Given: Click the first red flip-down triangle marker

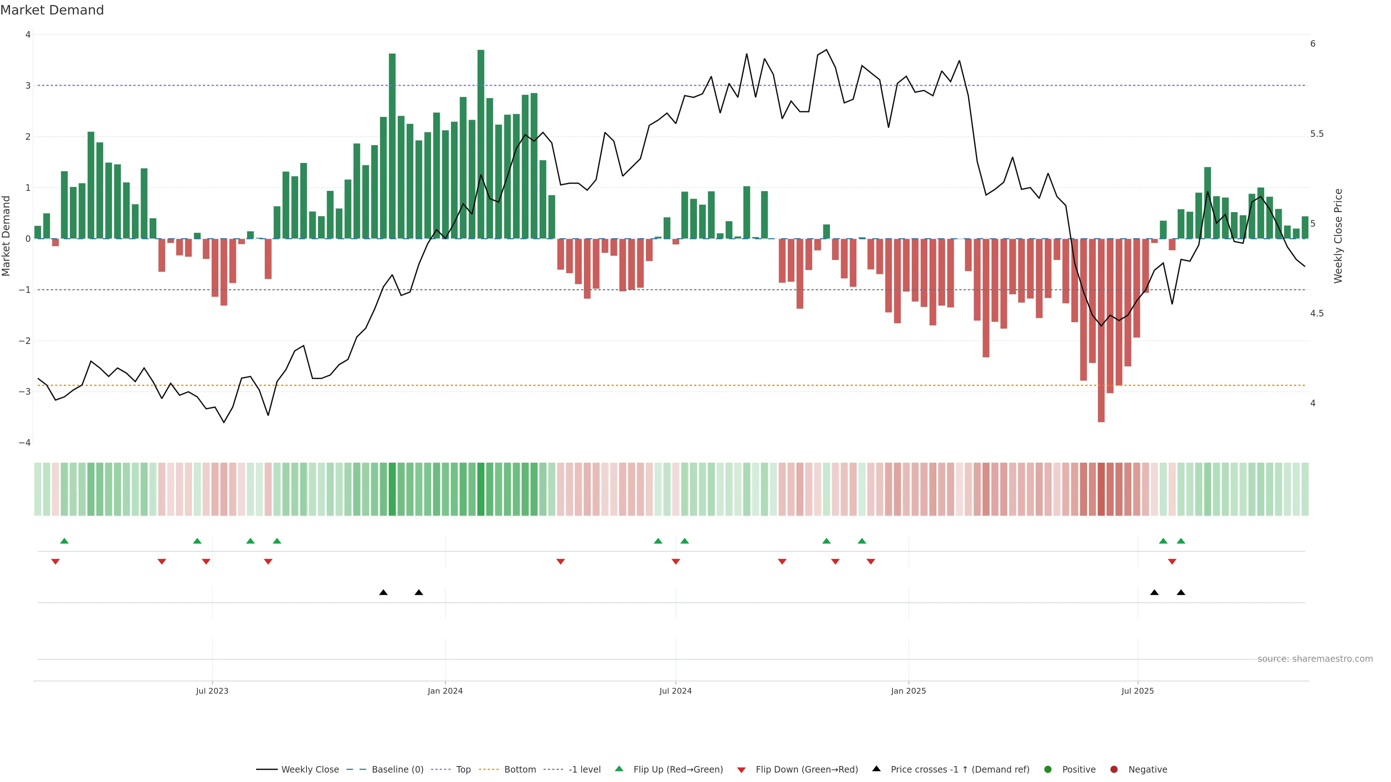Looking at the screenshot, I should tap(55, 562).
